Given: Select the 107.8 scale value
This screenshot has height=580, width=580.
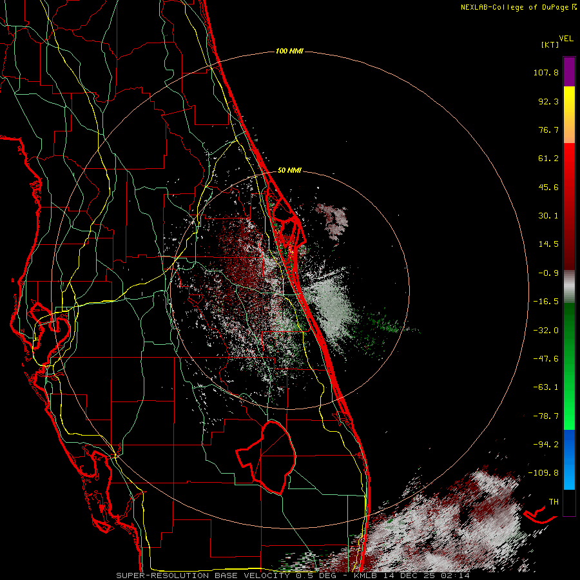Looking at the screenshot, I should (546, 72).
